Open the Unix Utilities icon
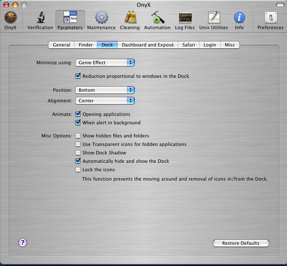 pos(214,17)
